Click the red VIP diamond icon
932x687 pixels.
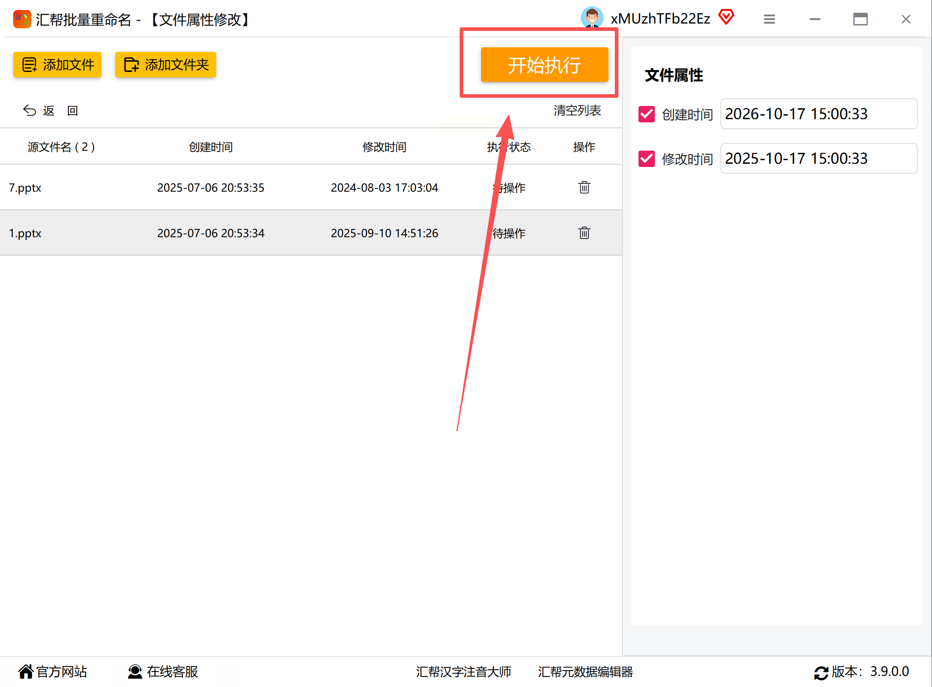pyautogui.click(x=726, y=17)
